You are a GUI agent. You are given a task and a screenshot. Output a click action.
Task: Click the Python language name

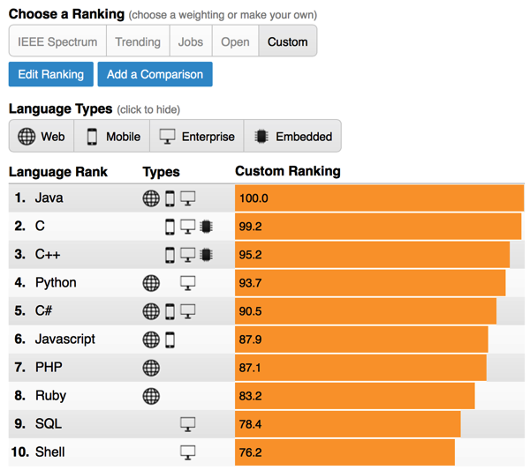coord(56,283)
